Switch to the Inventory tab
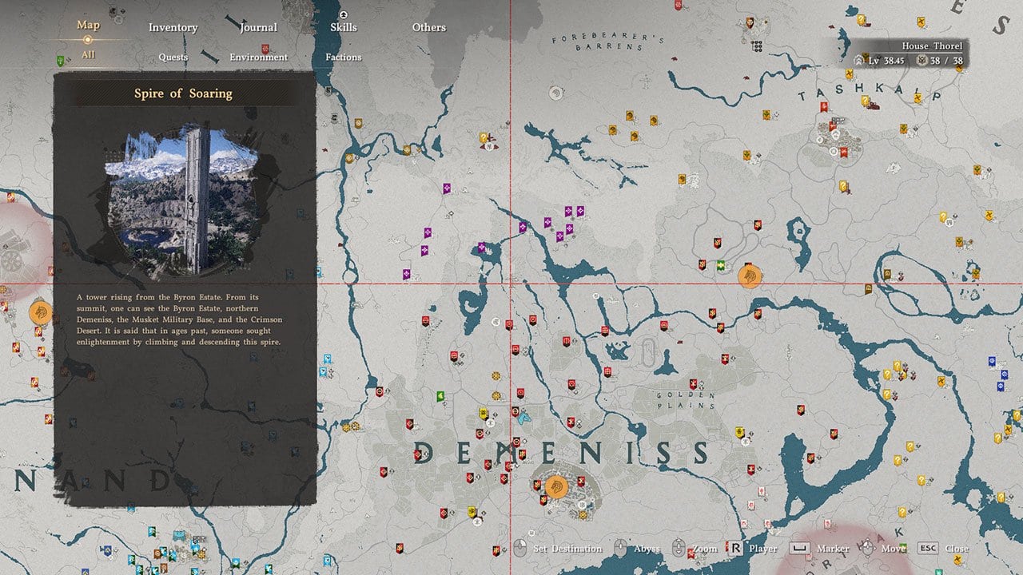The image size is (1023, 575). click(x=173, y=27)
